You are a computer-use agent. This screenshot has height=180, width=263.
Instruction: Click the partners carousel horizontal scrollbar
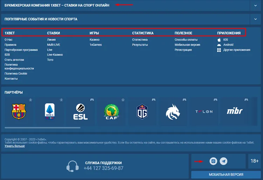[x=42, y=128]
